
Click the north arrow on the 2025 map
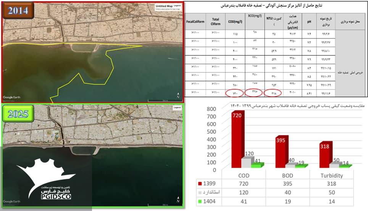click(178, 200)
